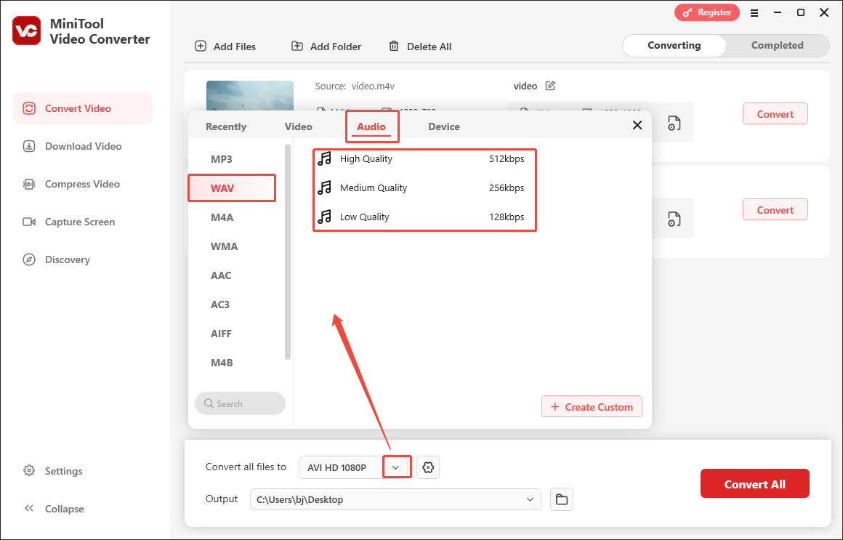Click the Create Custom button
Viewport: 843px width, 540px height.
coord(592,406)
